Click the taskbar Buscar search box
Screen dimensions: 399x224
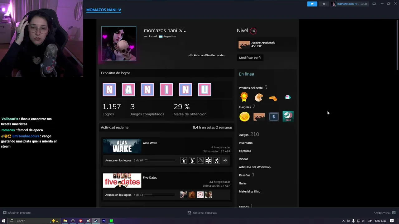click(x=34, y=221)
